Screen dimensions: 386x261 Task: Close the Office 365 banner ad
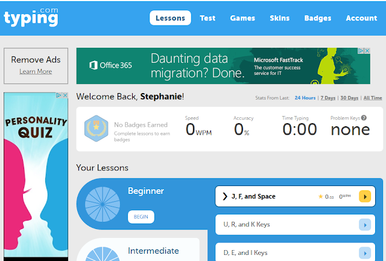coord(367,51)
